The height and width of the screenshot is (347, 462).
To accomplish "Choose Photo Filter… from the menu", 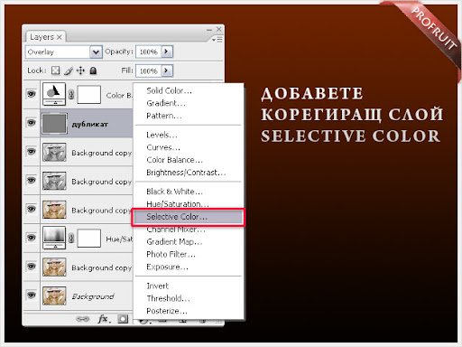I will point(171,255).
